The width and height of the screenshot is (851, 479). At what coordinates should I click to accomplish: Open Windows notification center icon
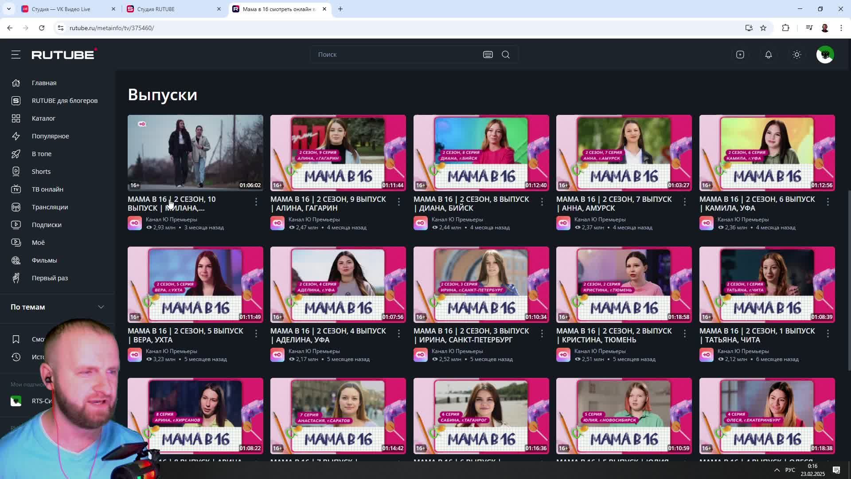(836, 470)
